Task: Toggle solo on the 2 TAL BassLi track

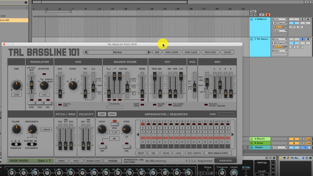Action: pyautogui.click(x=302, y=39)
